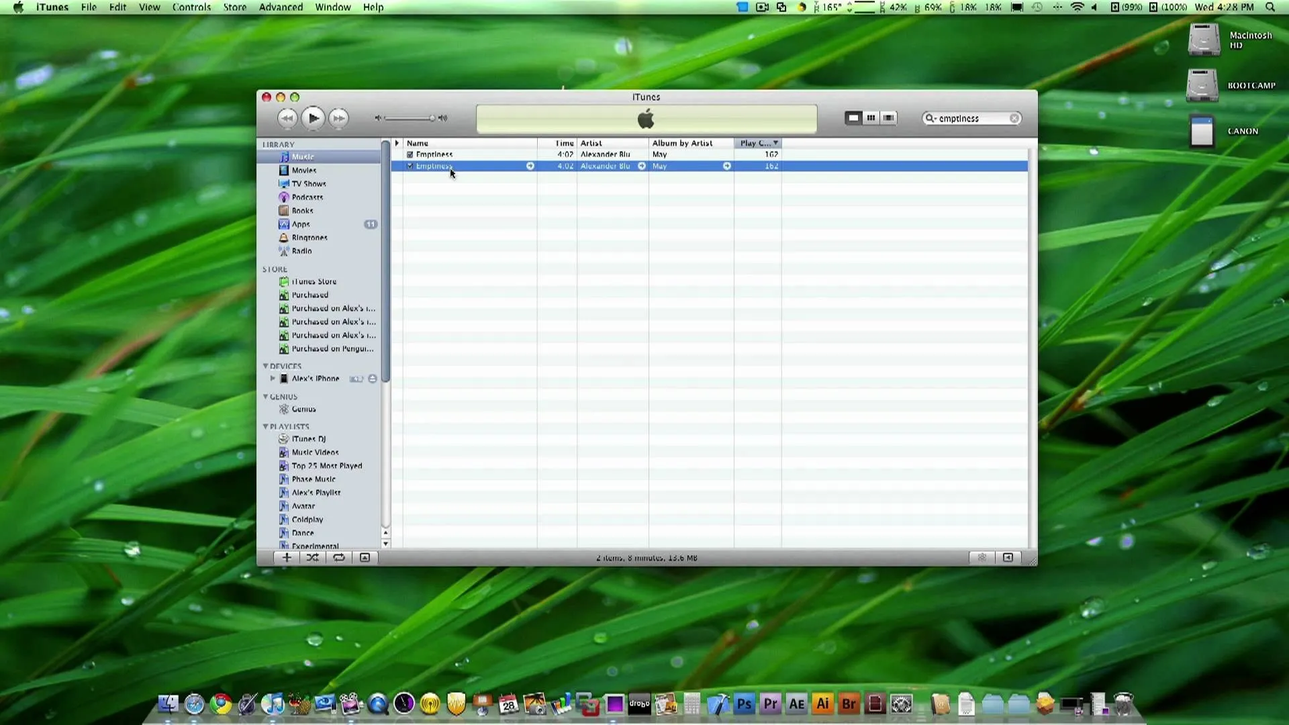Collapse the PLAYLISTS section
The width and height of the screenshot is (1289, 725).
click(x=265, y=426)
